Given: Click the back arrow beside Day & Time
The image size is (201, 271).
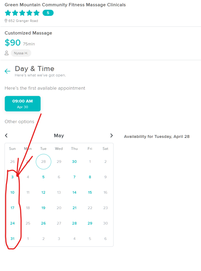Looking at the screenshot, I should pyautogui.click(x=7, y=71).
